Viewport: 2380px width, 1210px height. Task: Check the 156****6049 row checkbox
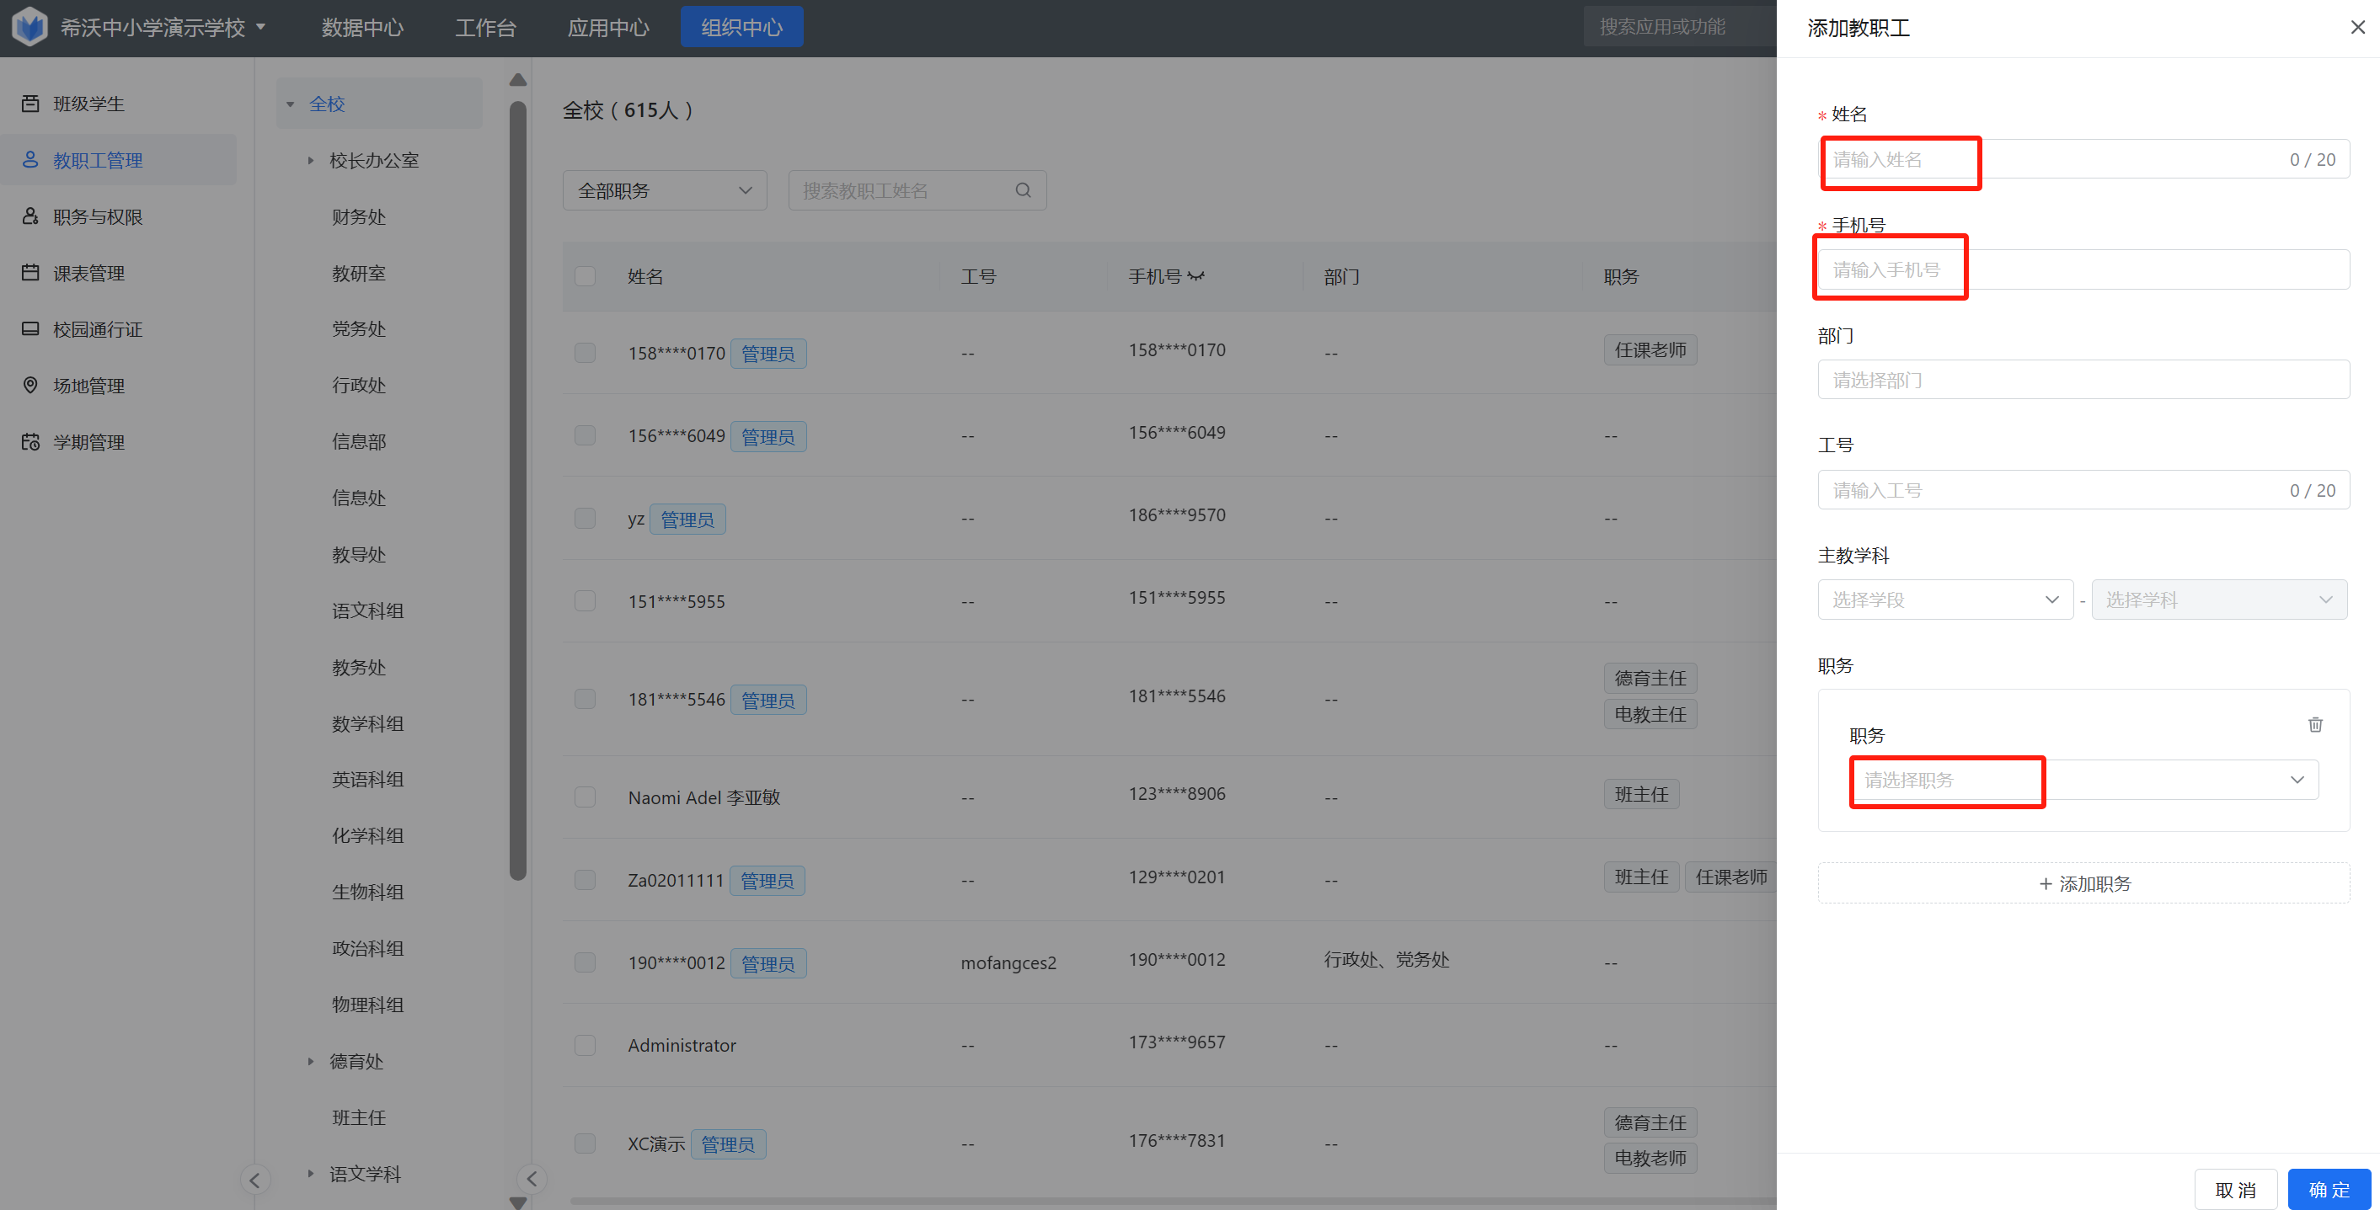pos(585,435)
